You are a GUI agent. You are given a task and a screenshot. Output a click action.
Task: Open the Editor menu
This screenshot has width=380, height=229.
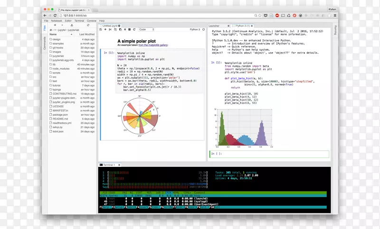pos(68,21)
